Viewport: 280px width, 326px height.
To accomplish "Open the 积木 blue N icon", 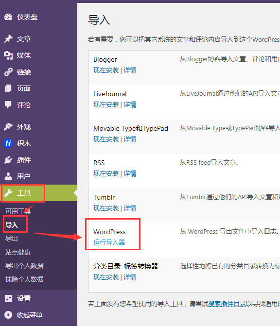I will click(8, 143).
